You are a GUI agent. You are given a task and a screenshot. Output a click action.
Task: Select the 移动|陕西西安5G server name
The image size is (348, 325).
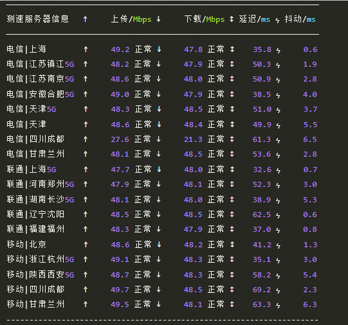tap(40, 275)
